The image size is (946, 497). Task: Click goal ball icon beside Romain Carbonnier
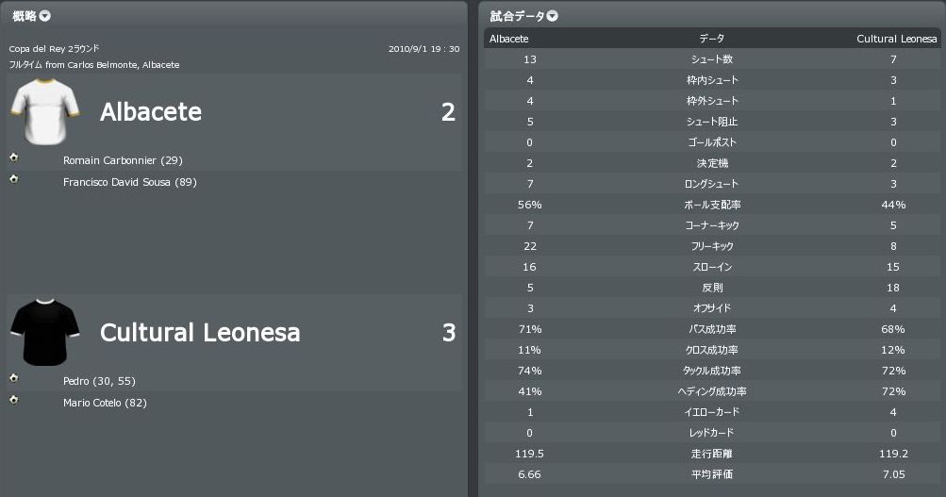(13, 157)
